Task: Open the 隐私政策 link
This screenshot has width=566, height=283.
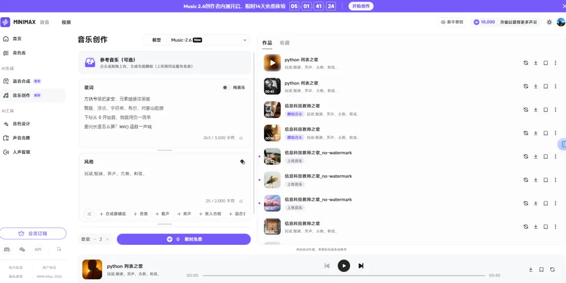Action: 16,277
